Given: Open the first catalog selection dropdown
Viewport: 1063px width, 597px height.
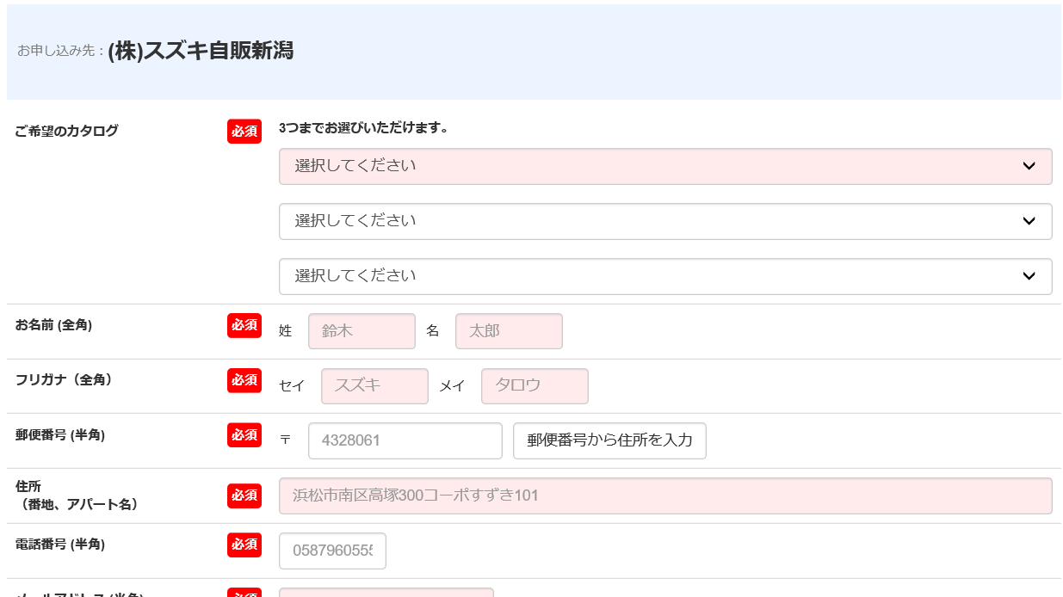Looking at the screenshot, I should click(x=665, y=166).
